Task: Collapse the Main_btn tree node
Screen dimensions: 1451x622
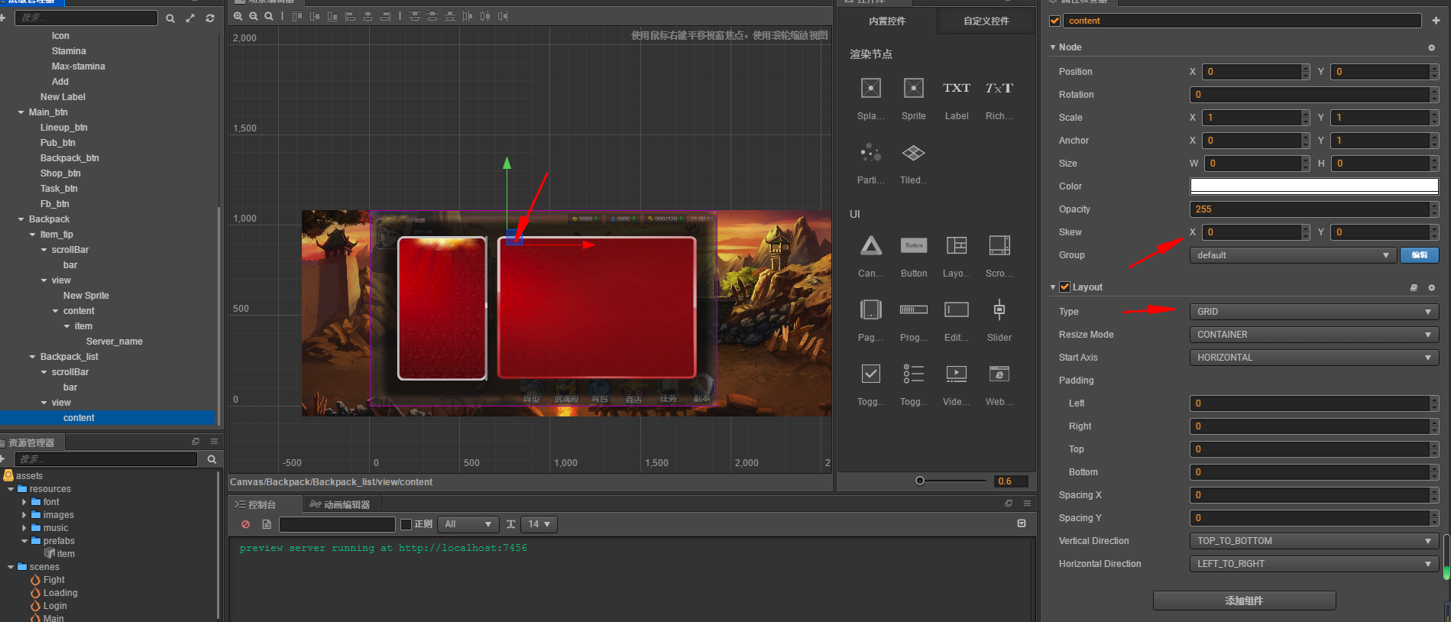Action: (x=21, y=112)
